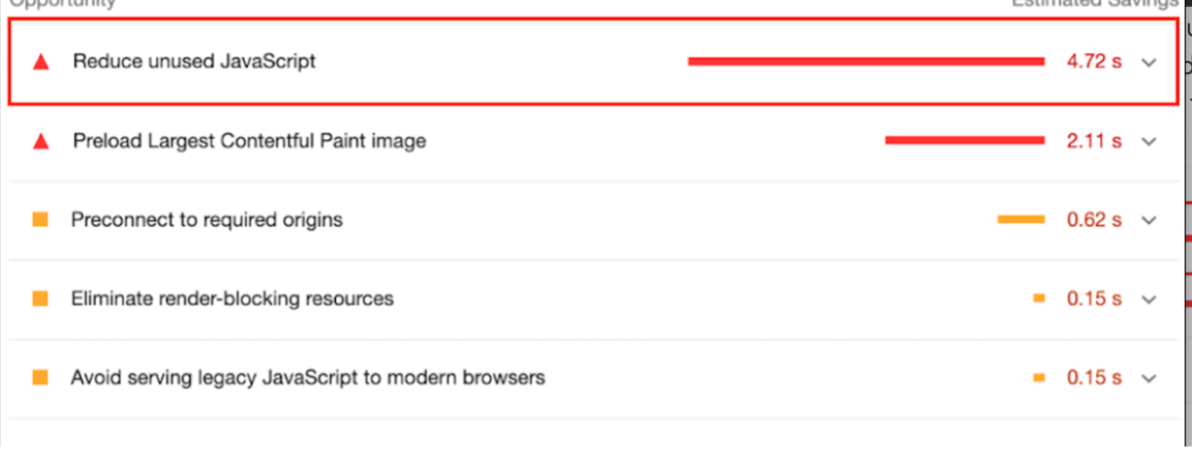The height and width of the screenshot is (450, 1192).
Task: Click red triangle icon beside Reduce unused JavaScript
Action: (x=40, y=62)
